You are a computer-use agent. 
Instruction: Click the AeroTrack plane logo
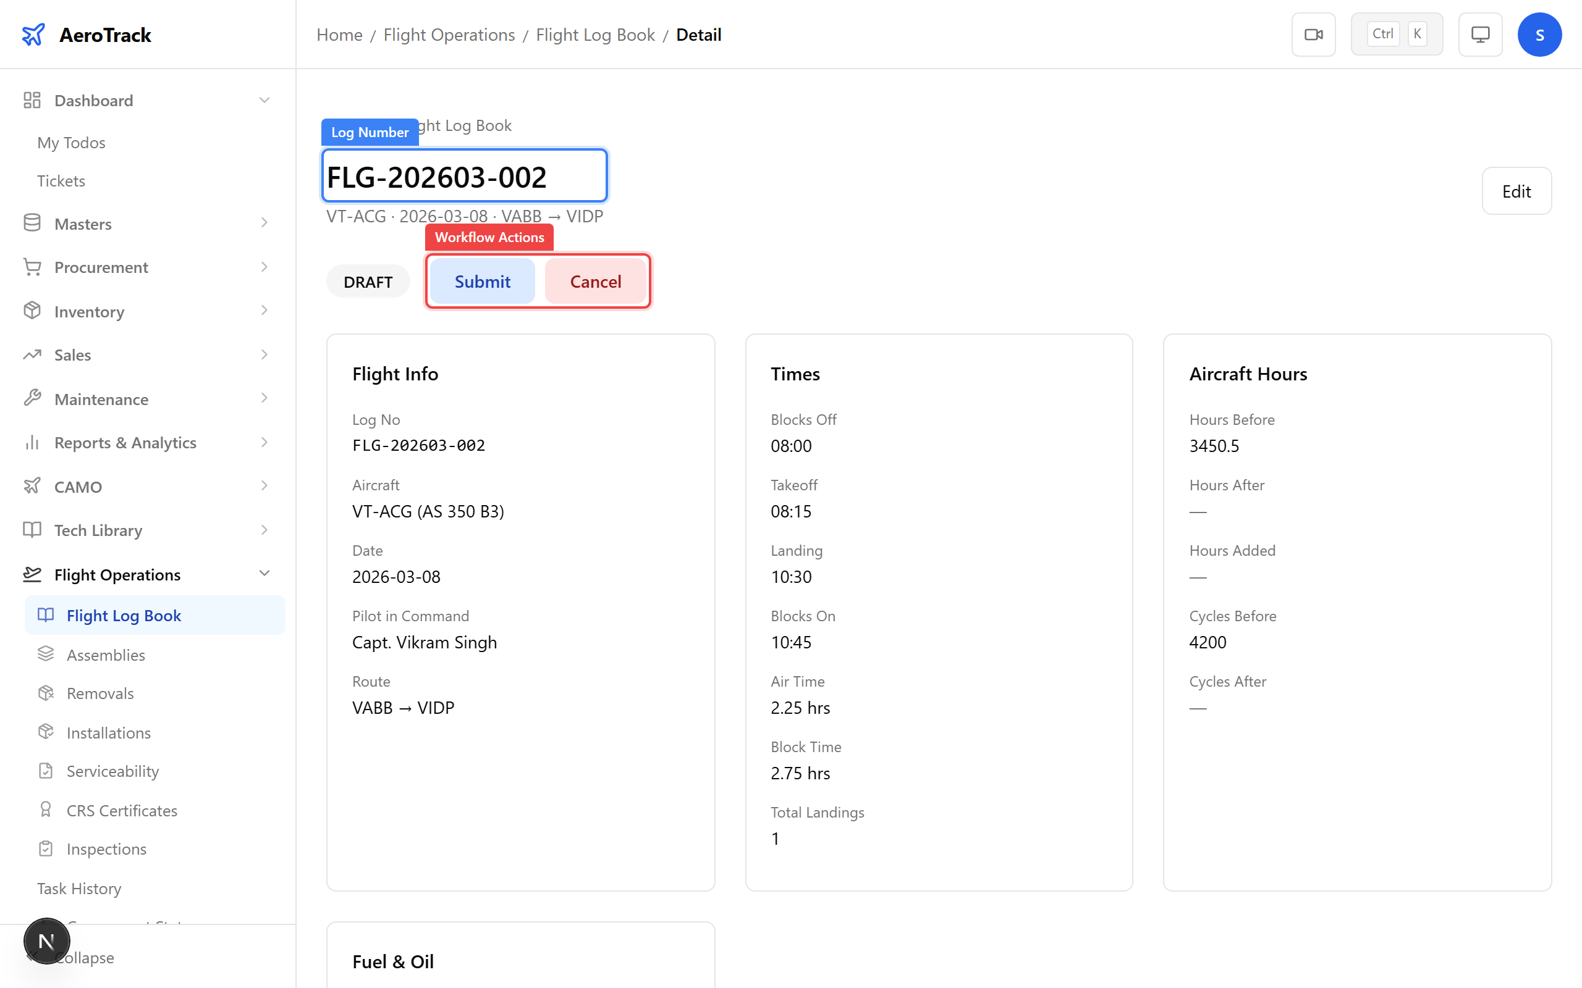click(33, 34)
